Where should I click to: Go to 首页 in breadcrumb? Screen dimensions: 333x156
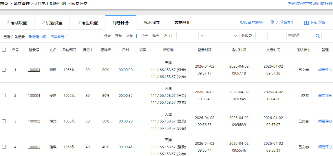pos(4,3)
